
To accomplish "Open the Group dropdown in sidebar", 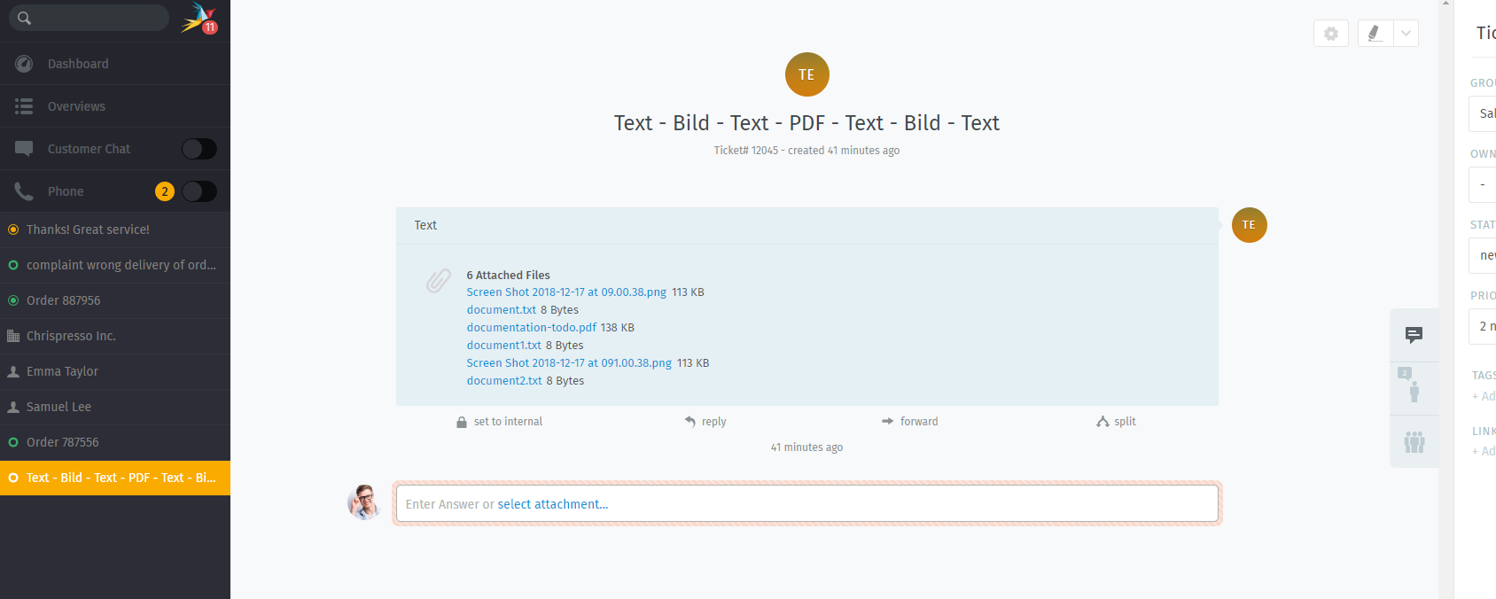I will 1483,113.
